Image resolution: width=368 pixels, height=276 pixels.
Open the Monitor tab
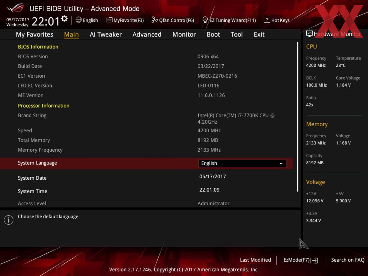184,34
